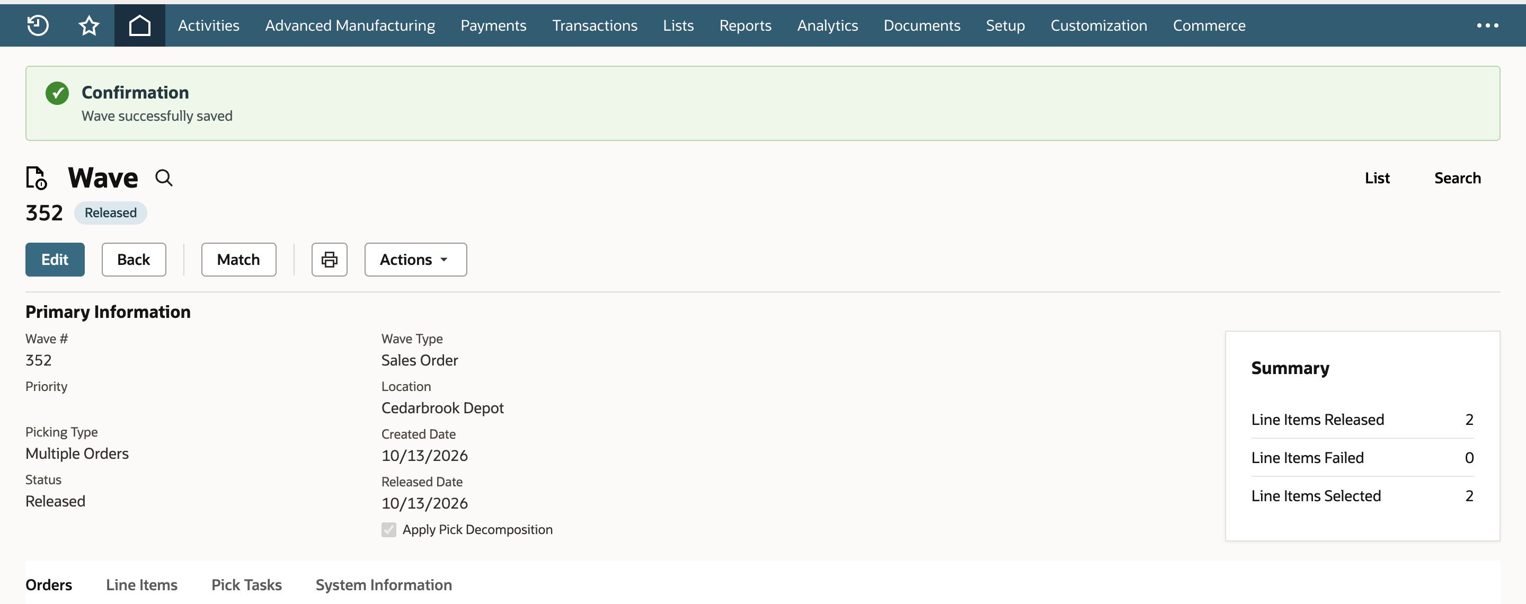The image size is (1526, 604).
Task: Click the List link
Action: tap(1377, 177)
